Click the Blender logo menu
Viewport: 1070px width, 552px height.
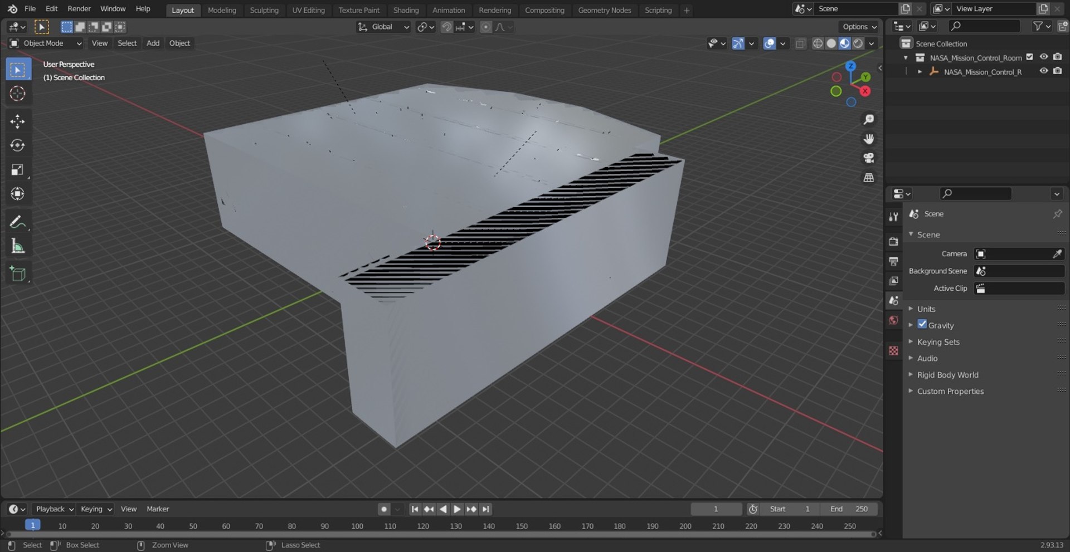tap(12, 9)
